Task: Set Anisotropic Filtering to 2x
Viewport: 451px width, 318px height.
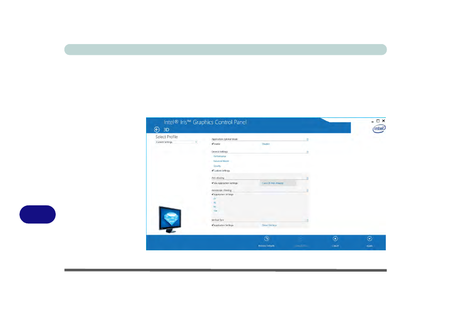Action: pyautogui.click(x=215, y=199)
